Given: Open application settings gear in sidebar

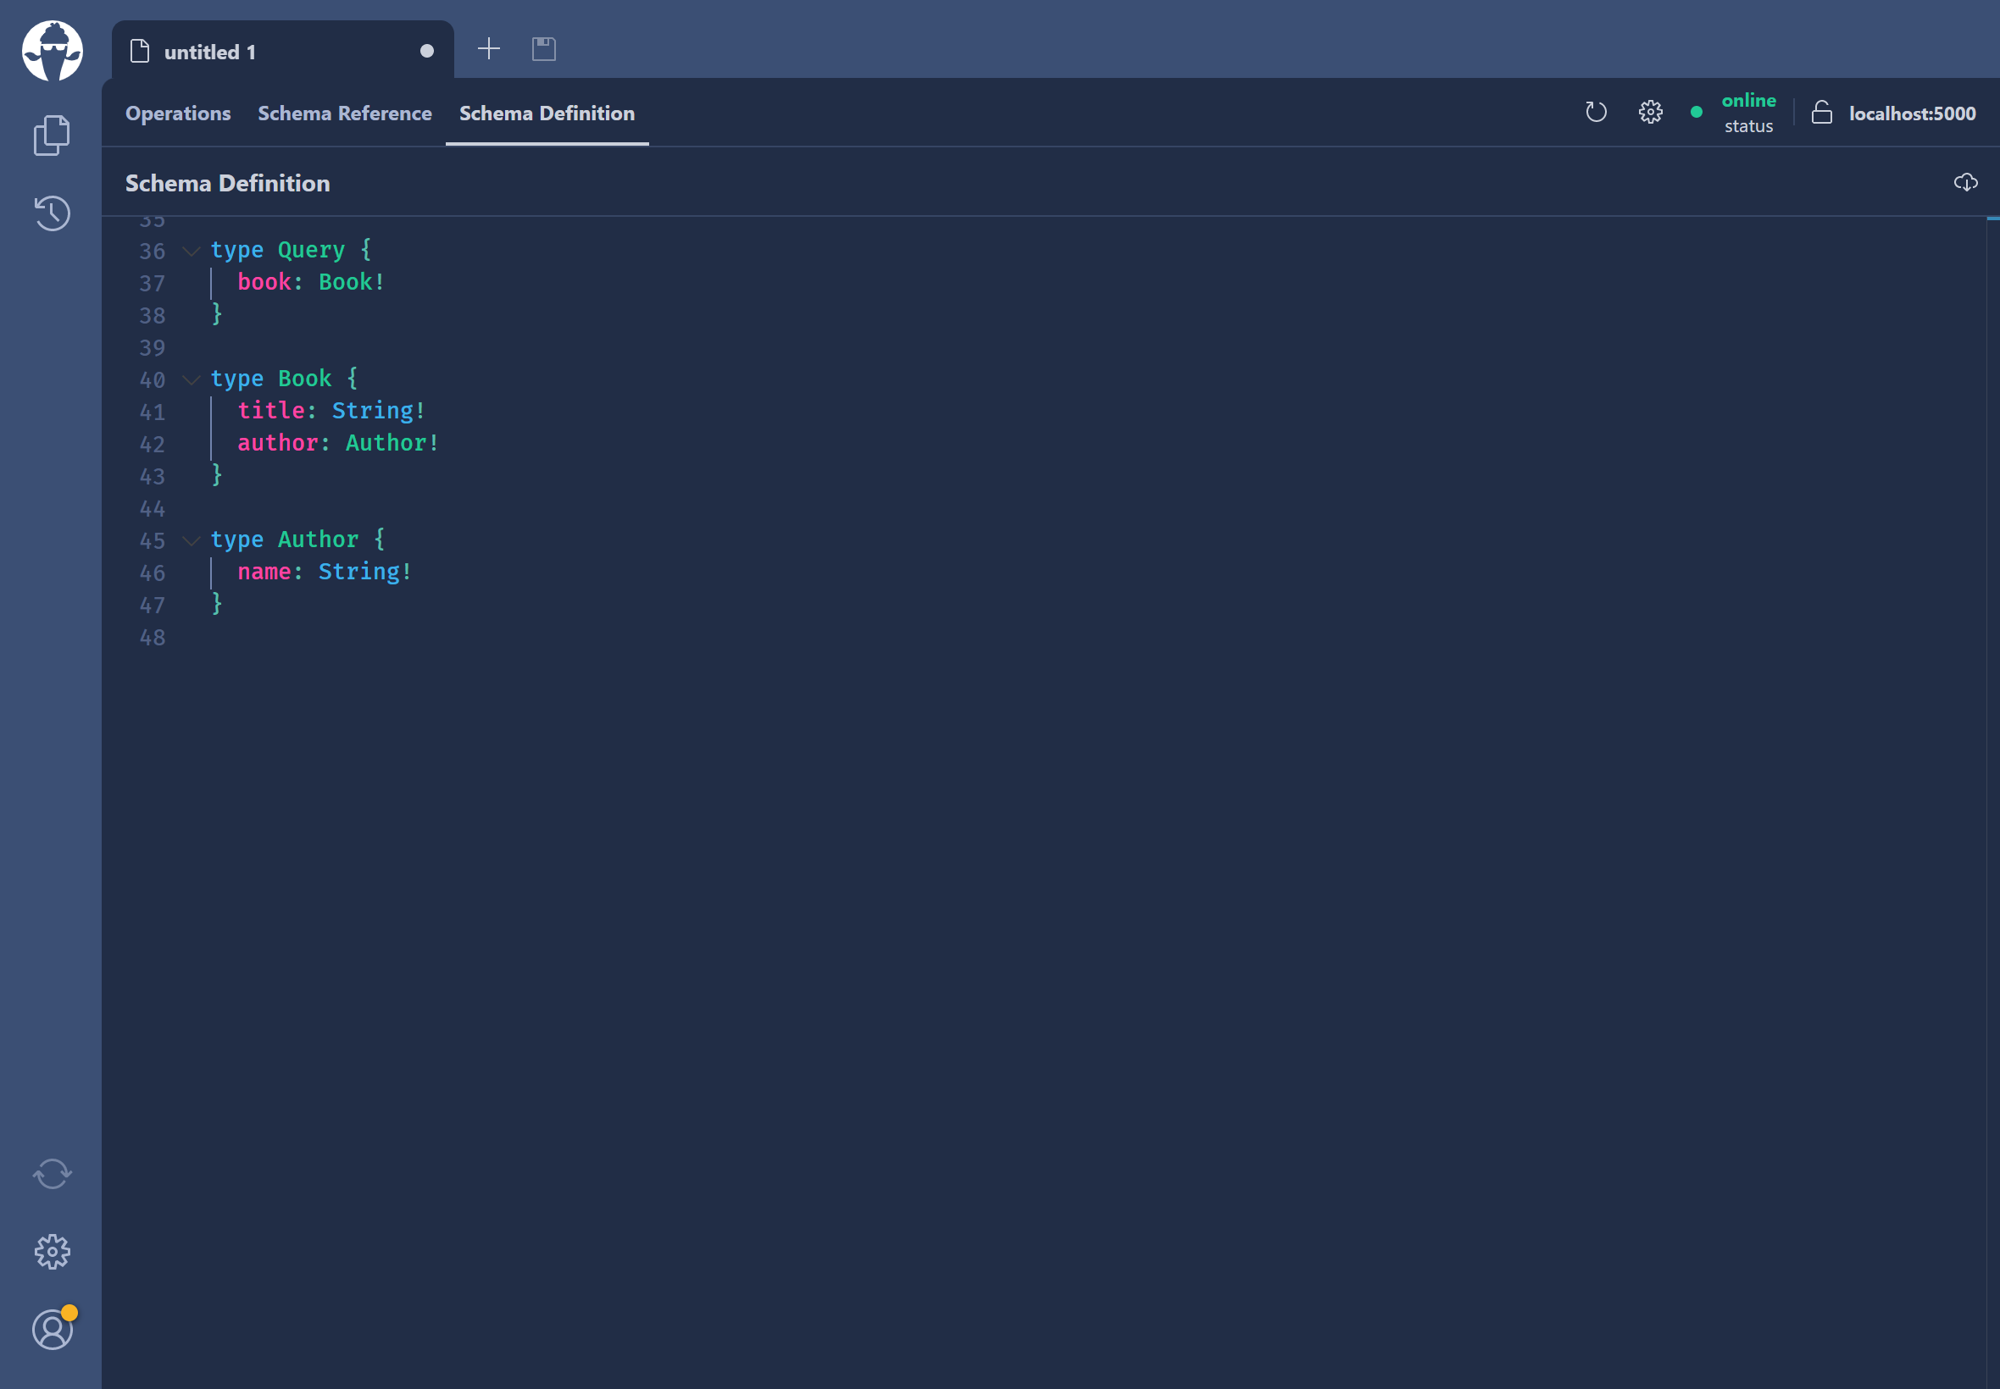Looking at the screenshot, I should click(53, 1252).
